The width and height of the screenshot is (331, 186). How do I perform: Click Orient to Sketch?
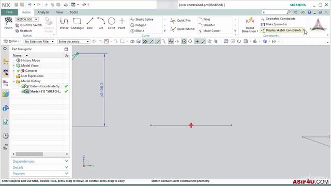(x=29, y=25)
